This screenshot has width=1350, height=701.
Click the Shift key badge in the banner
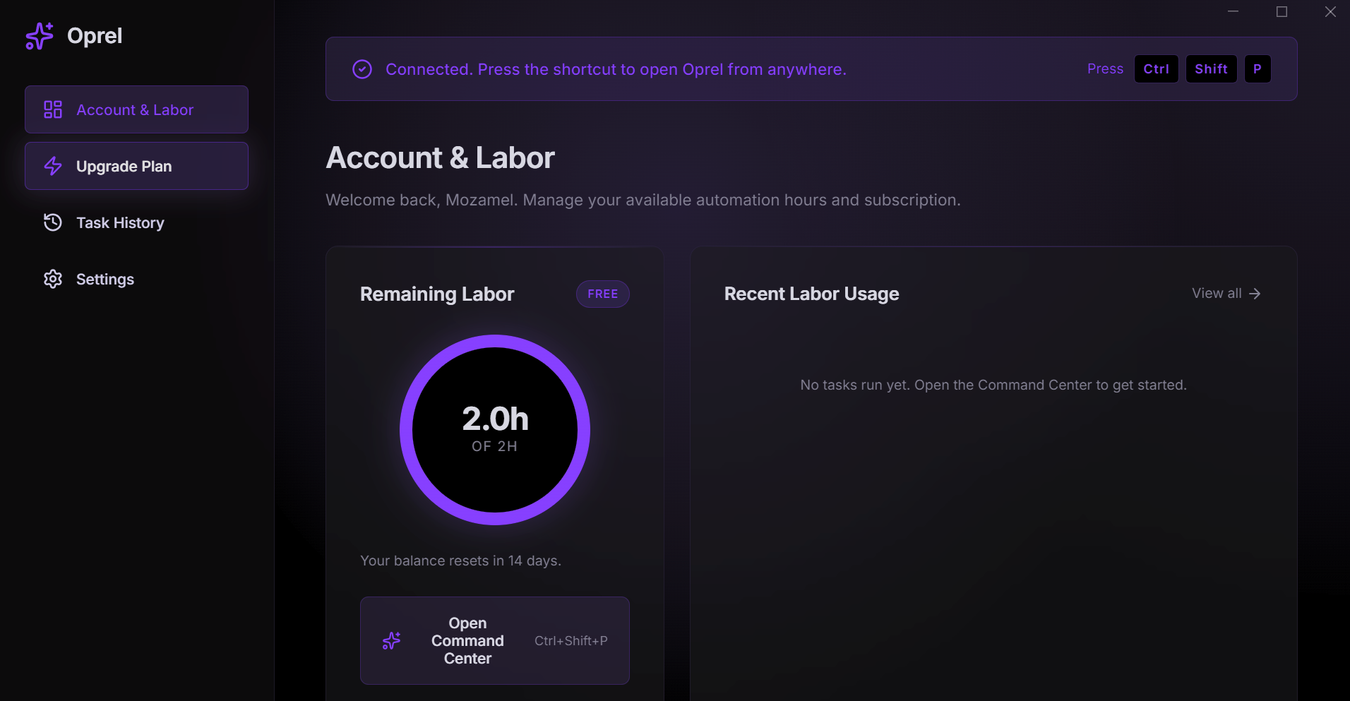[1211, 68]
